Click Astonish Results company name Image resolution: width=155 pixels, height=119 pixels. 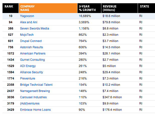point(31,47)
